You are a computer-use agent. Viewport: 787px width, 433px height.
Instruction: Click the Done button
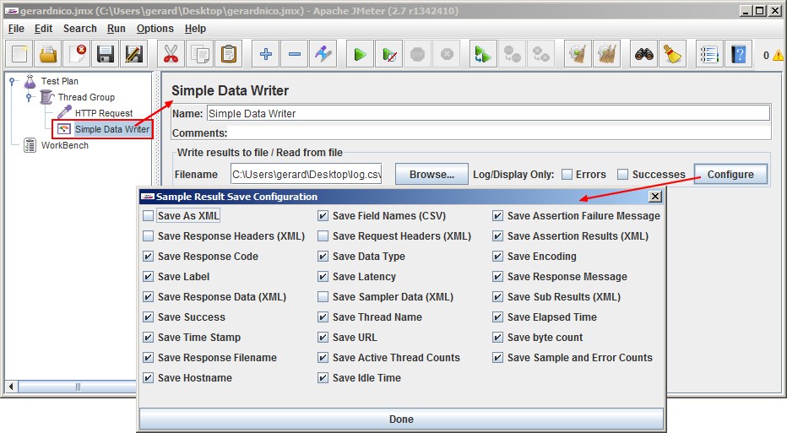(x=401, y=419)
